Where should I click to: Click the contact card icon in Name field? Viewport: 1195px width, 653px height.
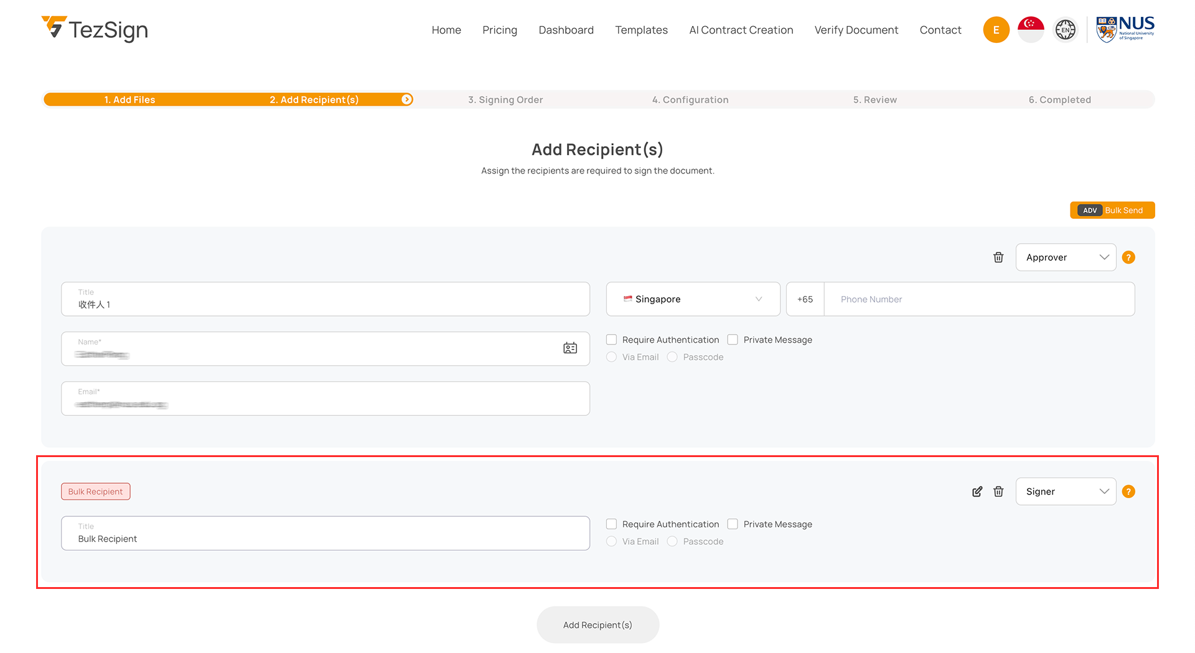point(570,348)
